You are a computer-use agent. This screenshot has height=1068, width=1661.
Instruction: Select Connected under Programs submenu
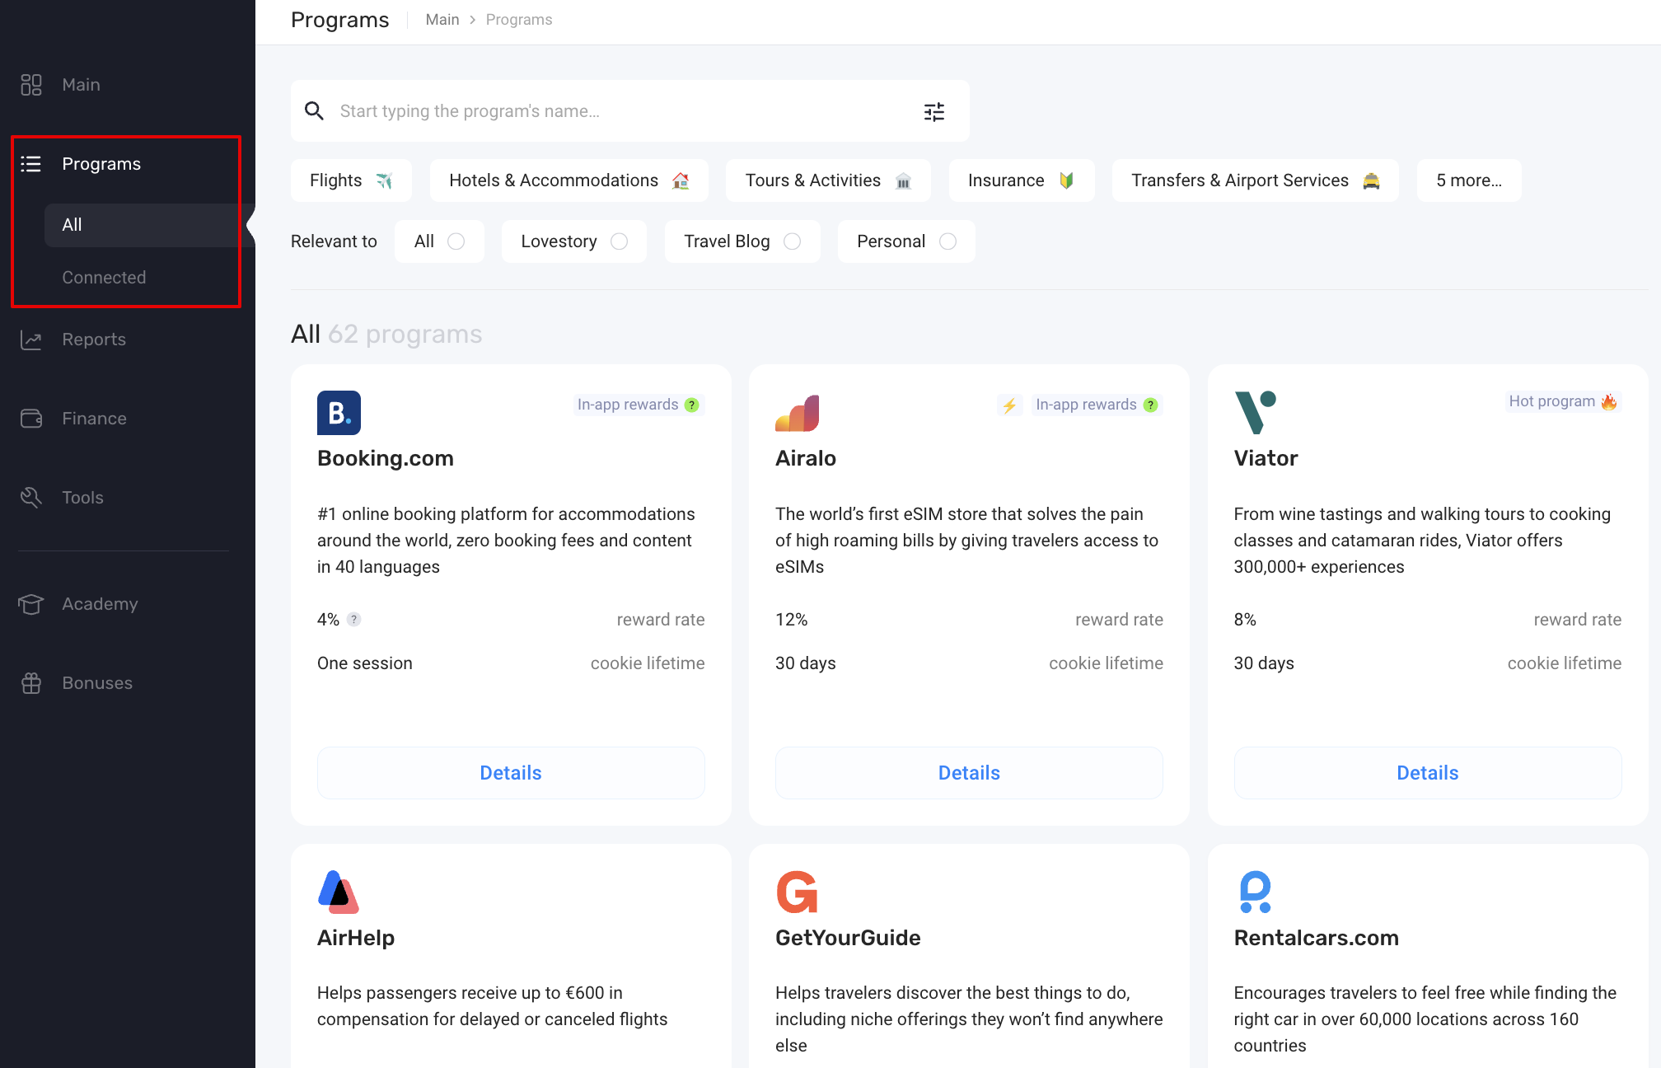(x=104, y=278)
